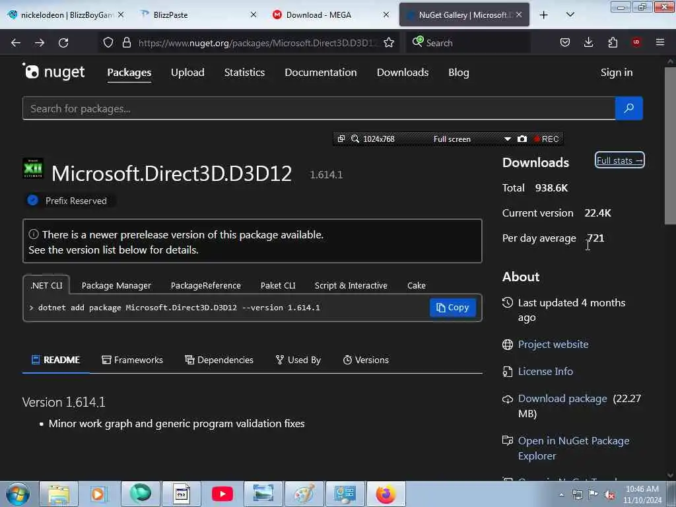Open in NuGet Package Explorer link
Image resolution: width=676 pixels, height=507 pixels.
pos(574,448)
